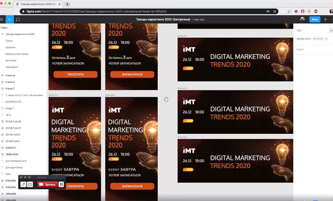Switch to the черновики page
Viewport: 333px width, 201px height.
point(11,67)
